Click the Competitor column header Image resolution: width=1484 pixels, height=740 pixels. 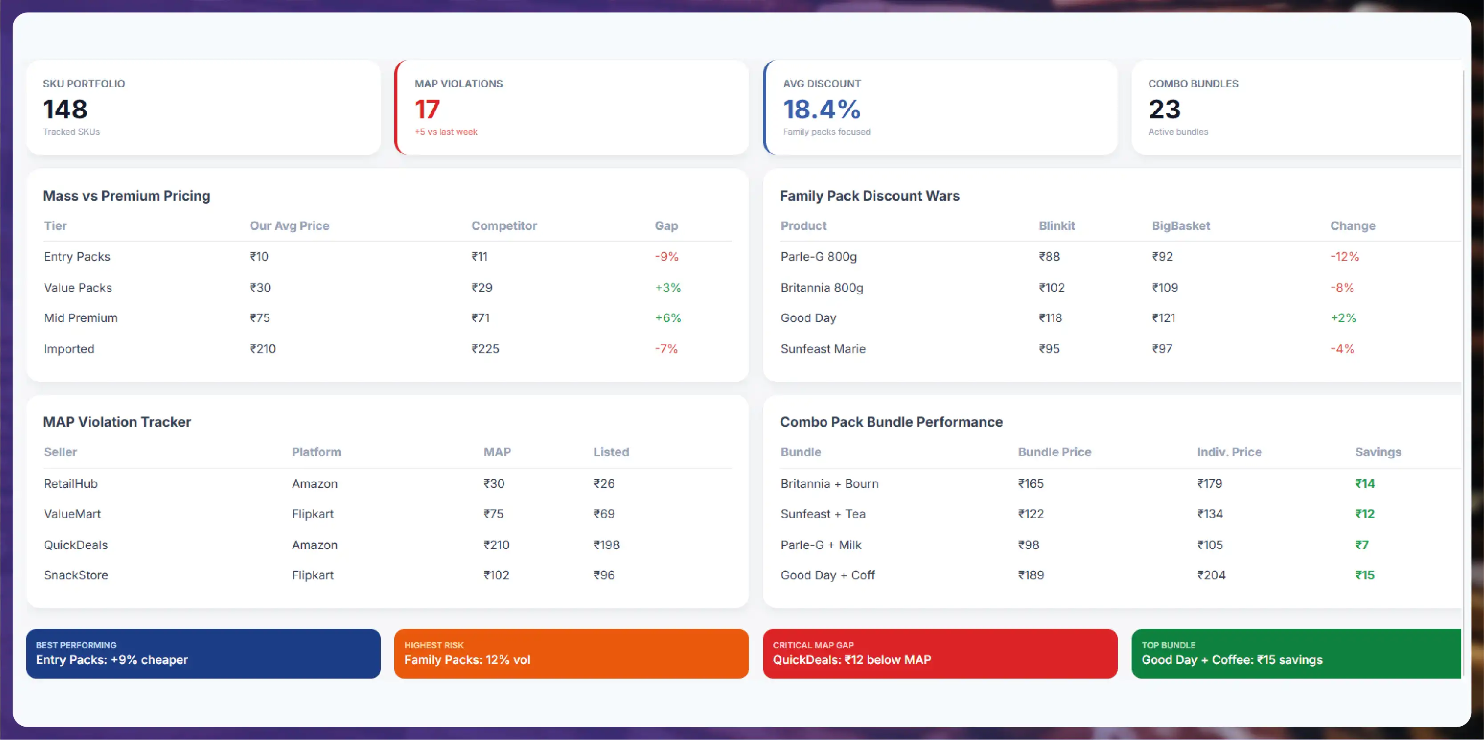click(x=504, y=226)
